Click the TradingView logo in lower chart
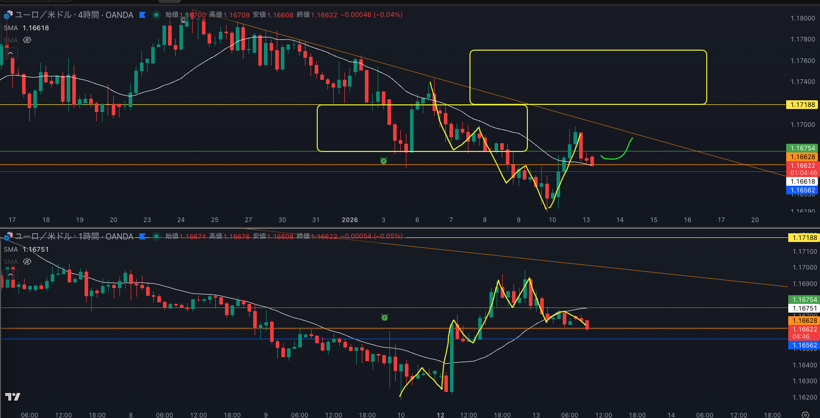The height and width of the screenshot is (418, 820). [x=13, y=397]
